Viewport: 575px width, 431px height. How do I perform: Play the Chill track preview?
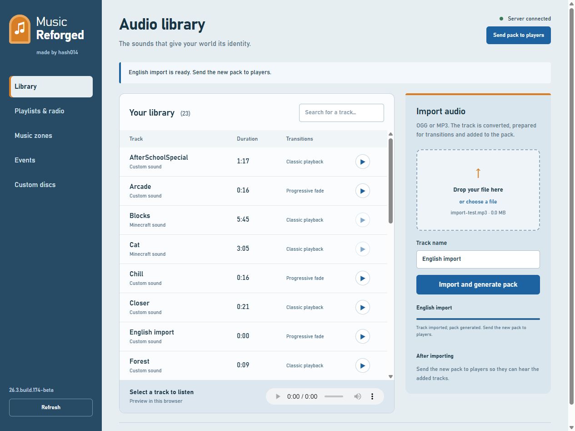(362, 278)
